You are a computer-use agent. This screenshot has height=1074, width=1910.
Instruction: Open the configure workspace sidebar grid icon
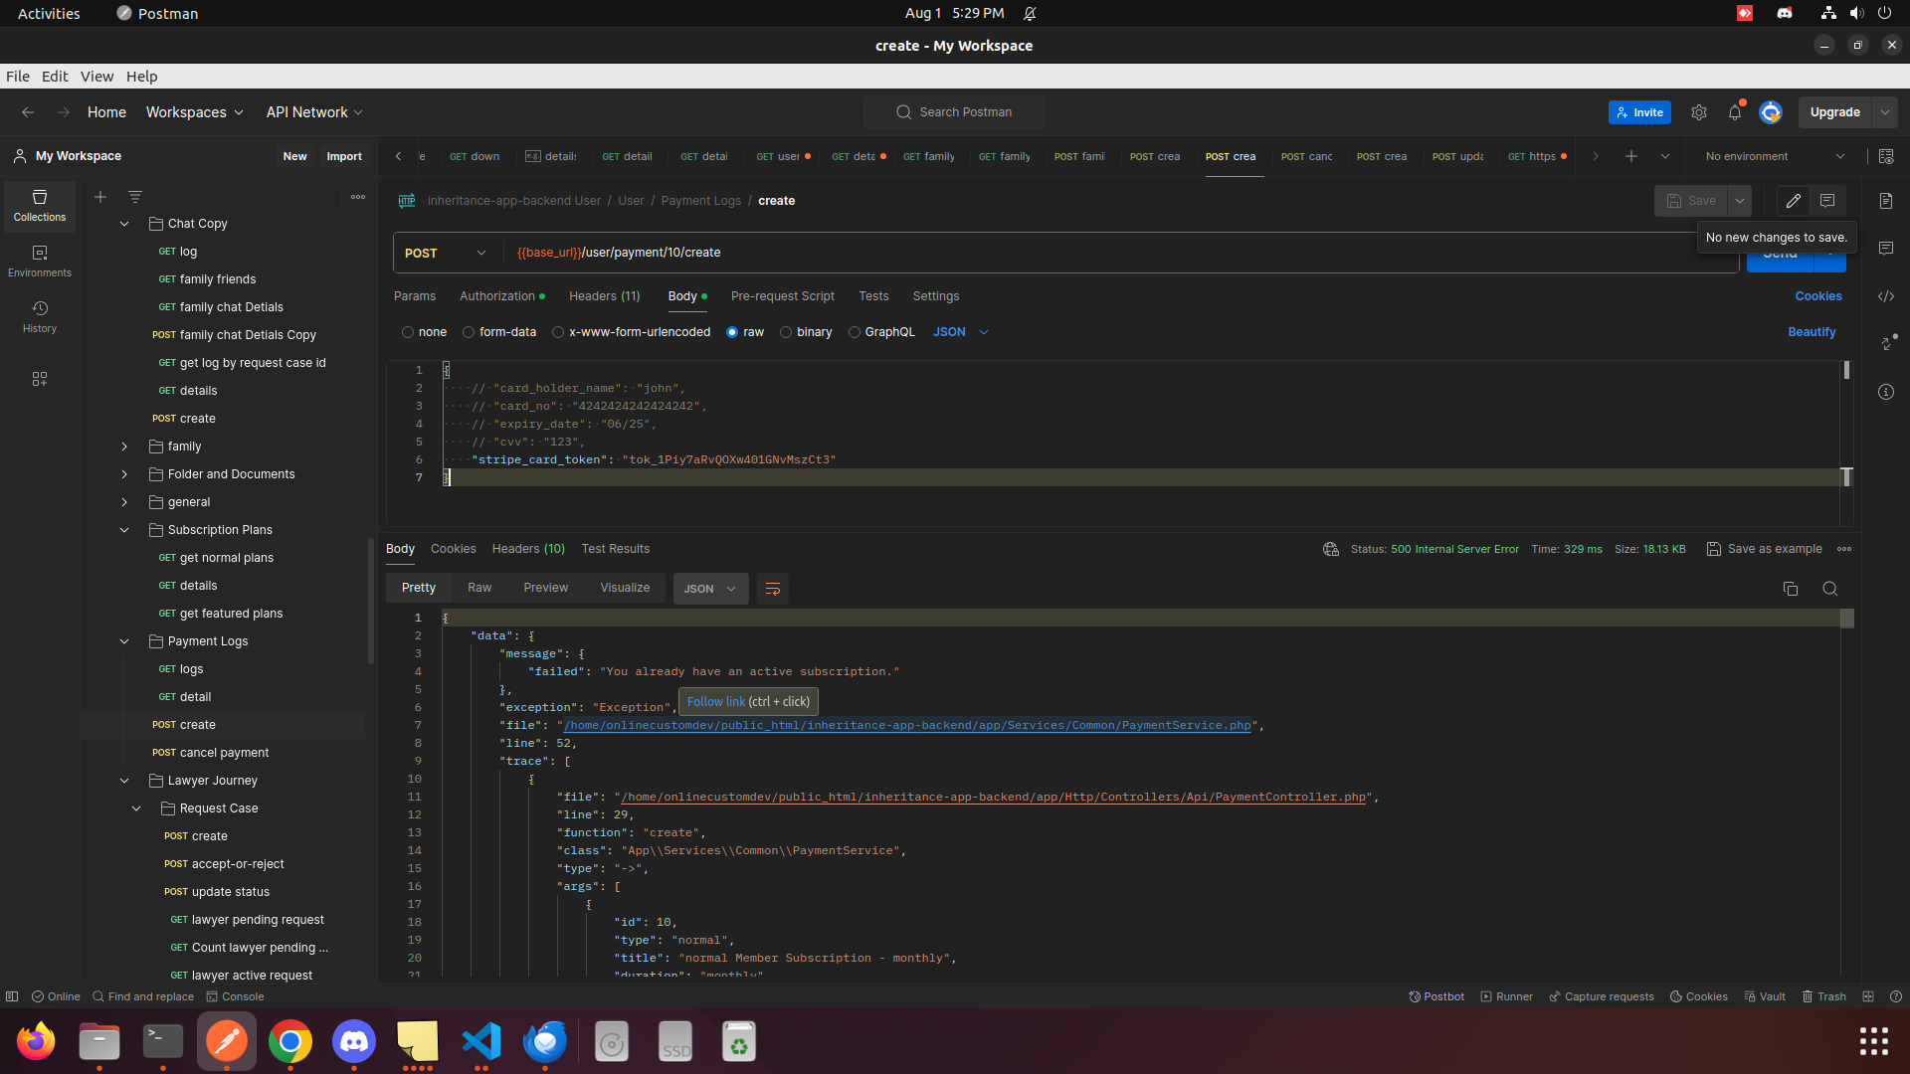point(40,379)
